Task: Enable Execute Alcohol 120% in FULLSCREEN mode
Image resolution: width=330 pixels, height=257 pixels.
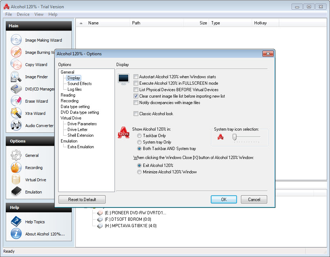Action: click(x=136, y=83)
